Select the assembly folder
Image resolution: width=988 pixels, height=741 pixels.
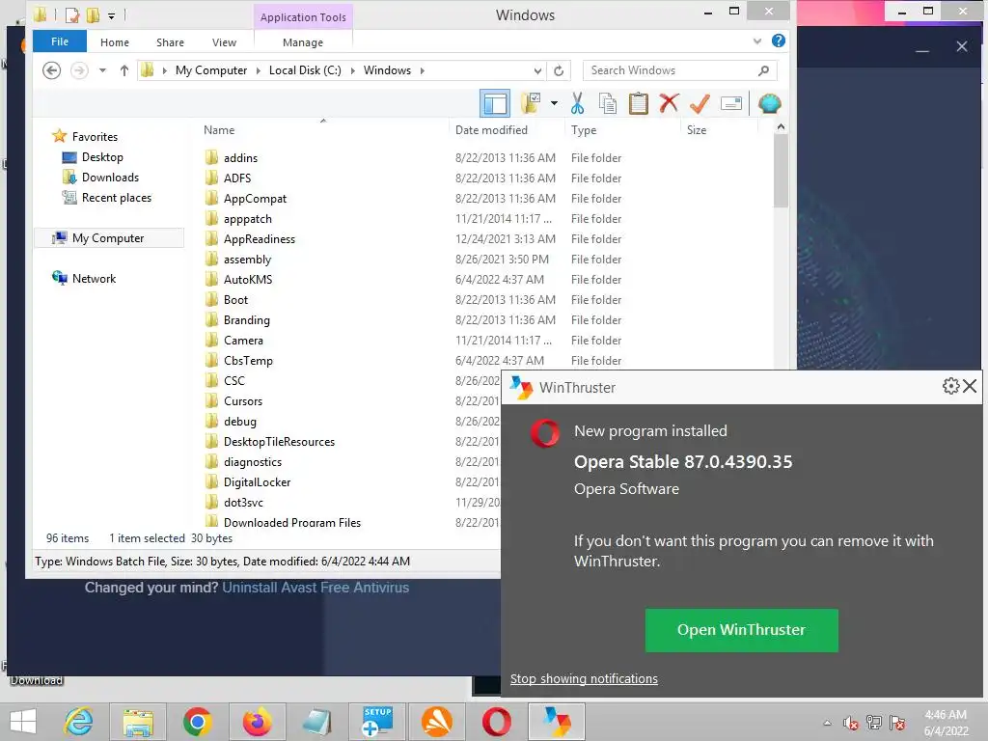[247, 259]
